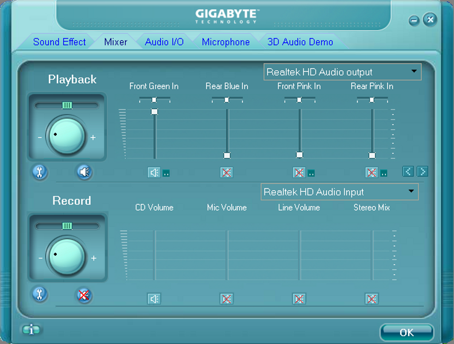The width and height of the screenshot is (454, 344).
Task: Click the Mic Volume slider track
Action: click(x=226, y=255)
